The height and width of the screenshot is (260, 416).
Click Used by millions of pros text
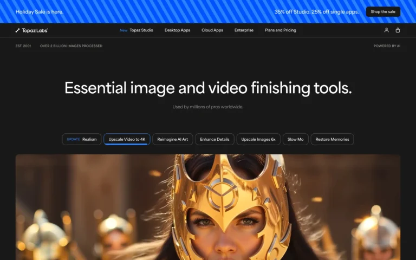pos(208,107)
